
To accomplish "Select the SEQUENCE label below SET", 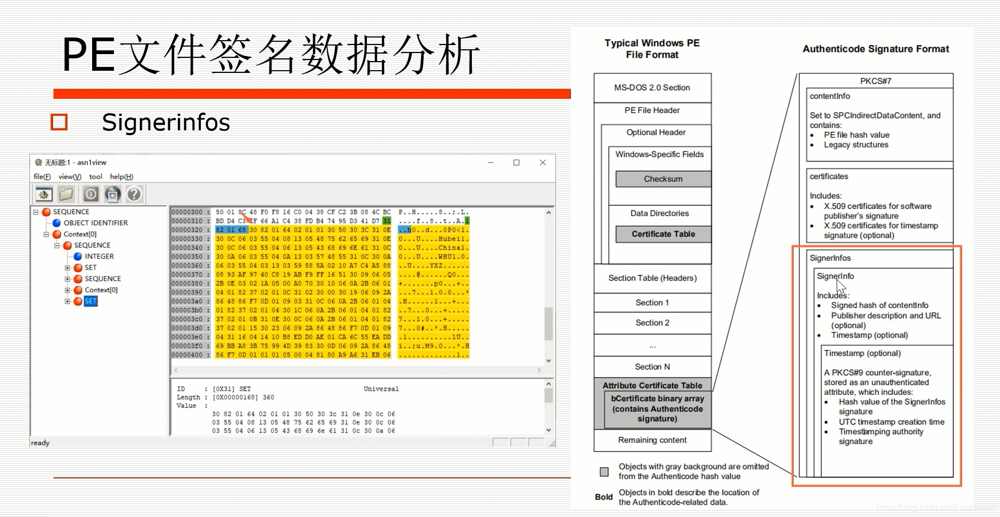I will [x=103, y=279].
